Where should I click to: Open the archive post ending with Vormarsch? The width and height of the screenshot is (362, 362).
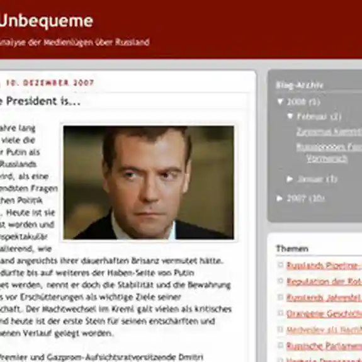pos(329,152)
